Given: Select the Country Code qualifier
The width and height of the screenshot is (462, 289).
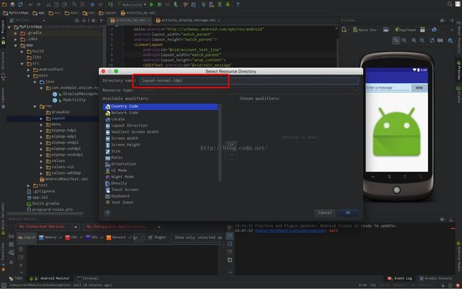Looking at the screenshot, I should tap(161, 107).
